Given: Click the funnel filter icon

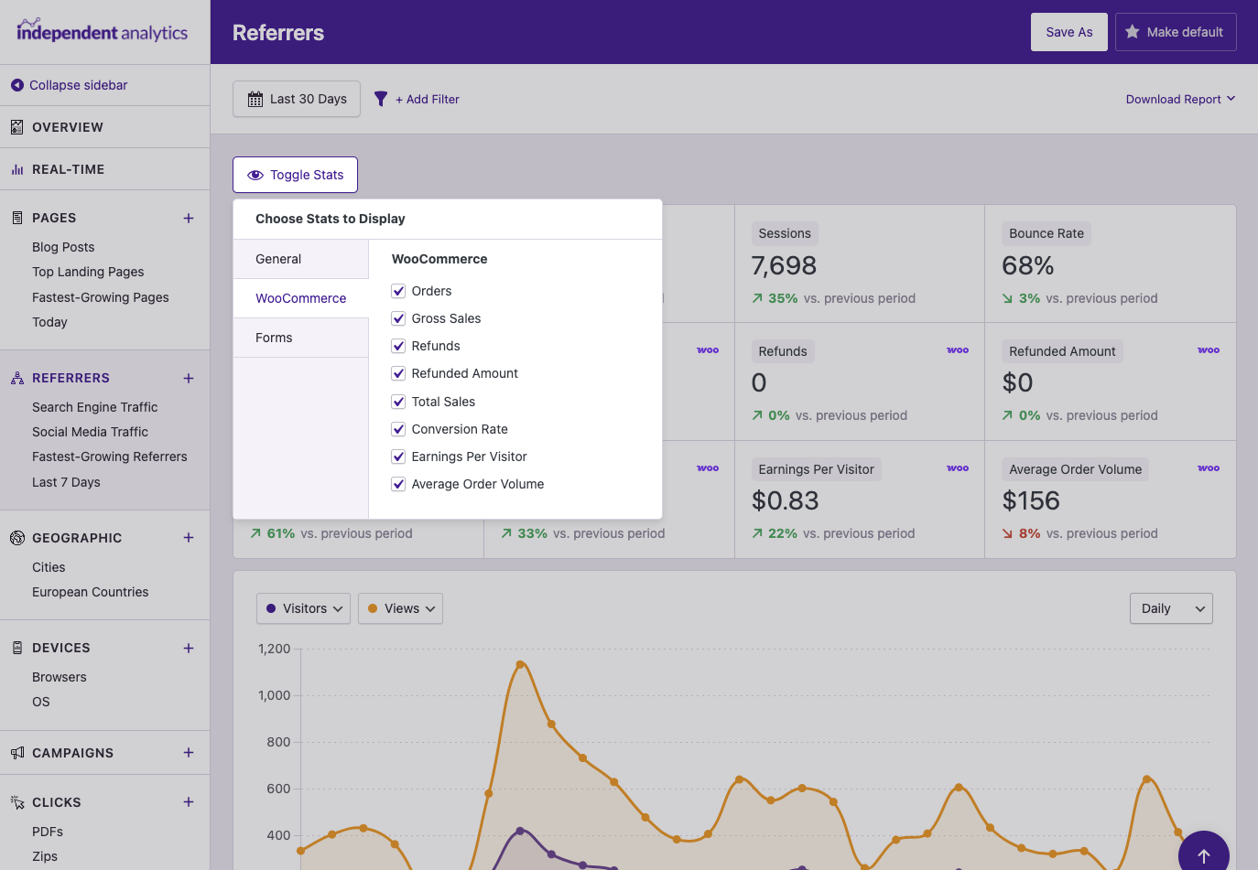Looking at the screenshot, I should [x=381, y=99].
